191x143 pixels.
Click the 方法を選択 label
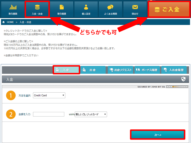pyautogui.click(x=25, y=96)
